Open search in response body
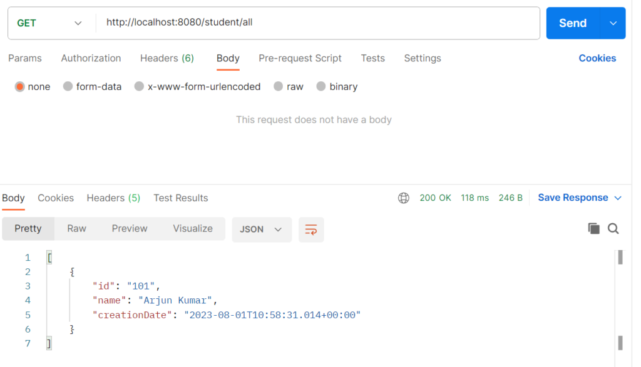The height and width of the screenshot is (367, 641). pos(613,229)
